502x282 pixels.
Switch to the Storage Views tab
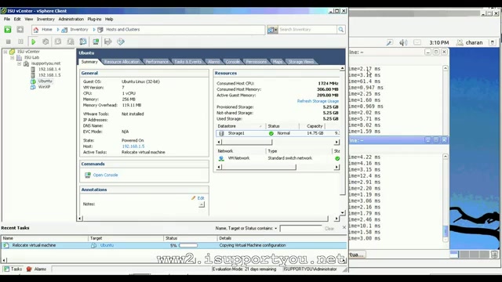pyautogui.click(x=301, y=62)
